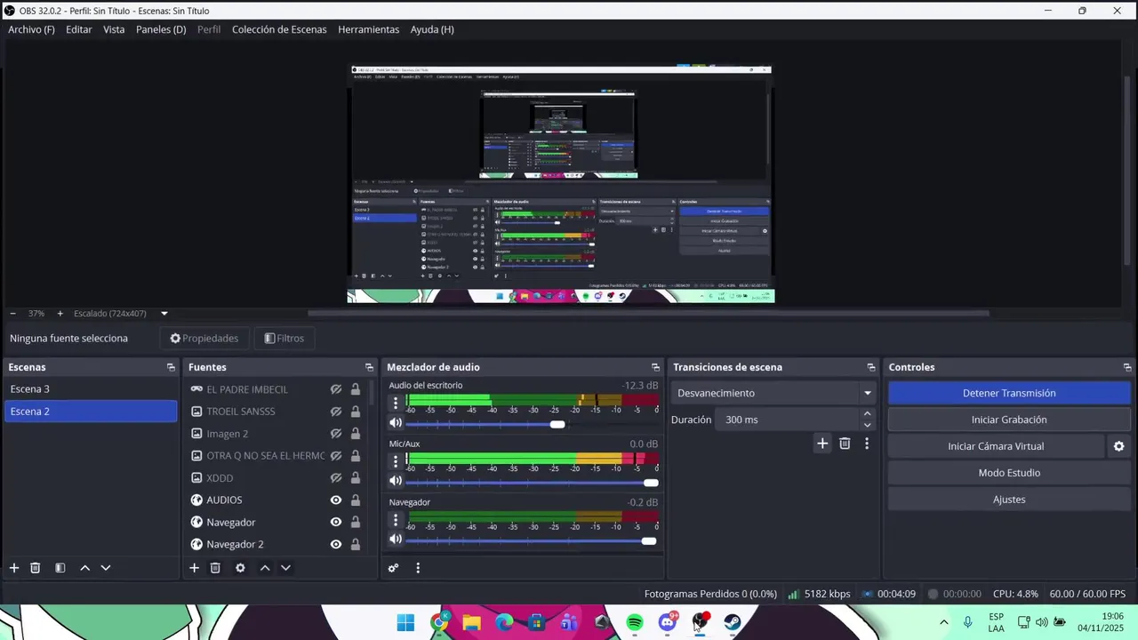The image size is (1138, 640).
Task: Open Filtros for selected source
Action: (x=284, y=338)
